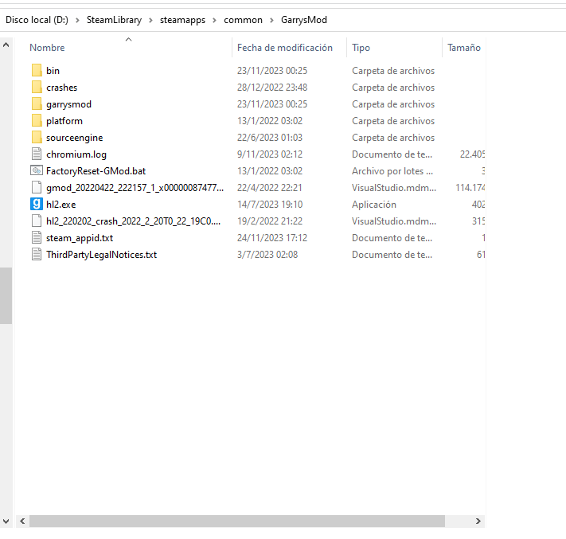Click navigation pane scroll up arrow
The image size is (566, 539).
[6, 45]
